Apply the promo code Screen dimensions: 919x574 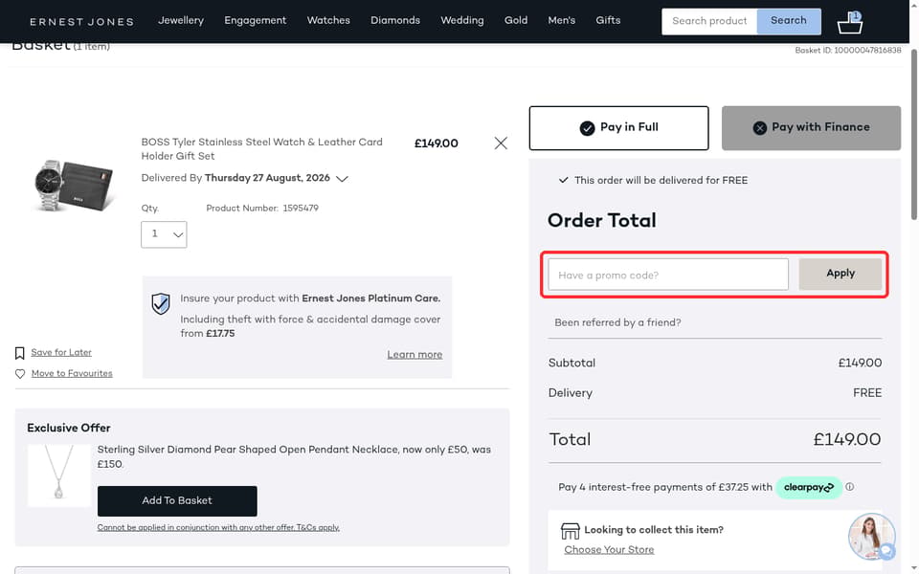840,274
